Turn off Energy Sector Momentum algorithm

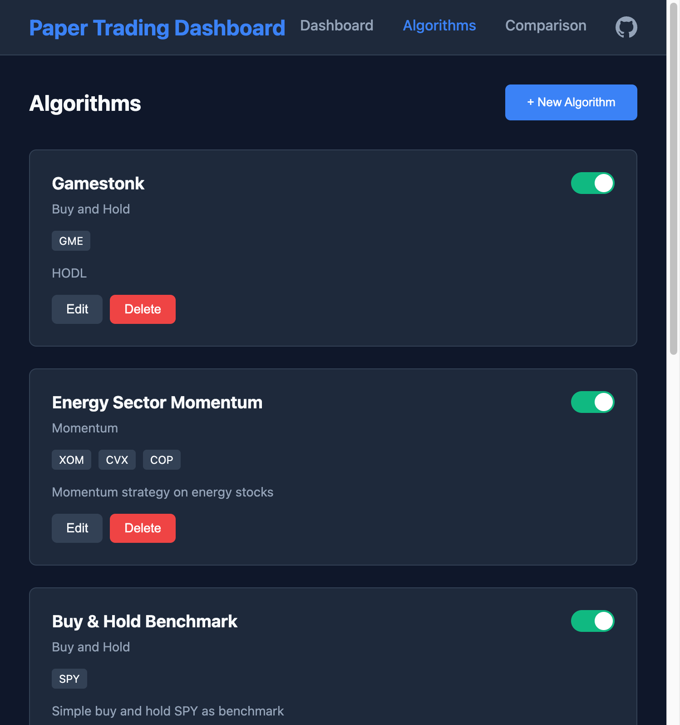tap(593, 402)
